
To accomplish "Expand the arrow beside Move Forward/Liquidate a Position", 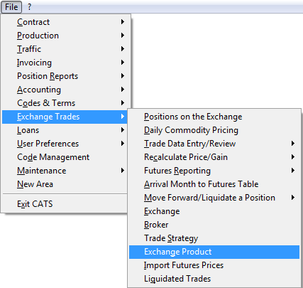I will (293, 198).
